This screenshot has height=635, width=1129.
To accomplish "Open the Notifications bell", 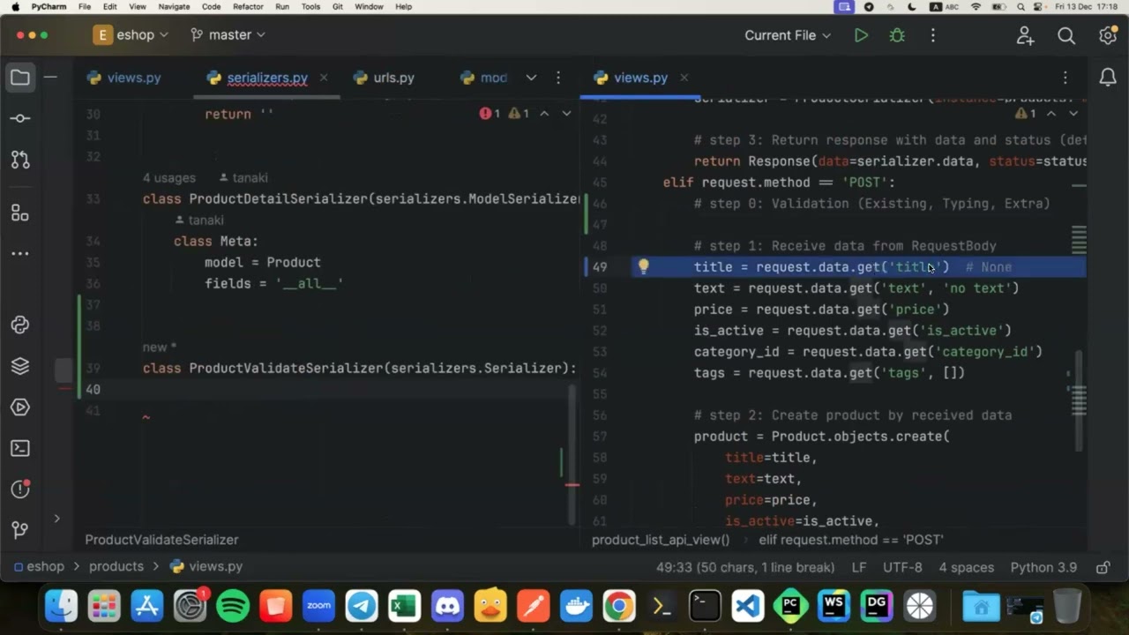I will (x=1108, y=78).
